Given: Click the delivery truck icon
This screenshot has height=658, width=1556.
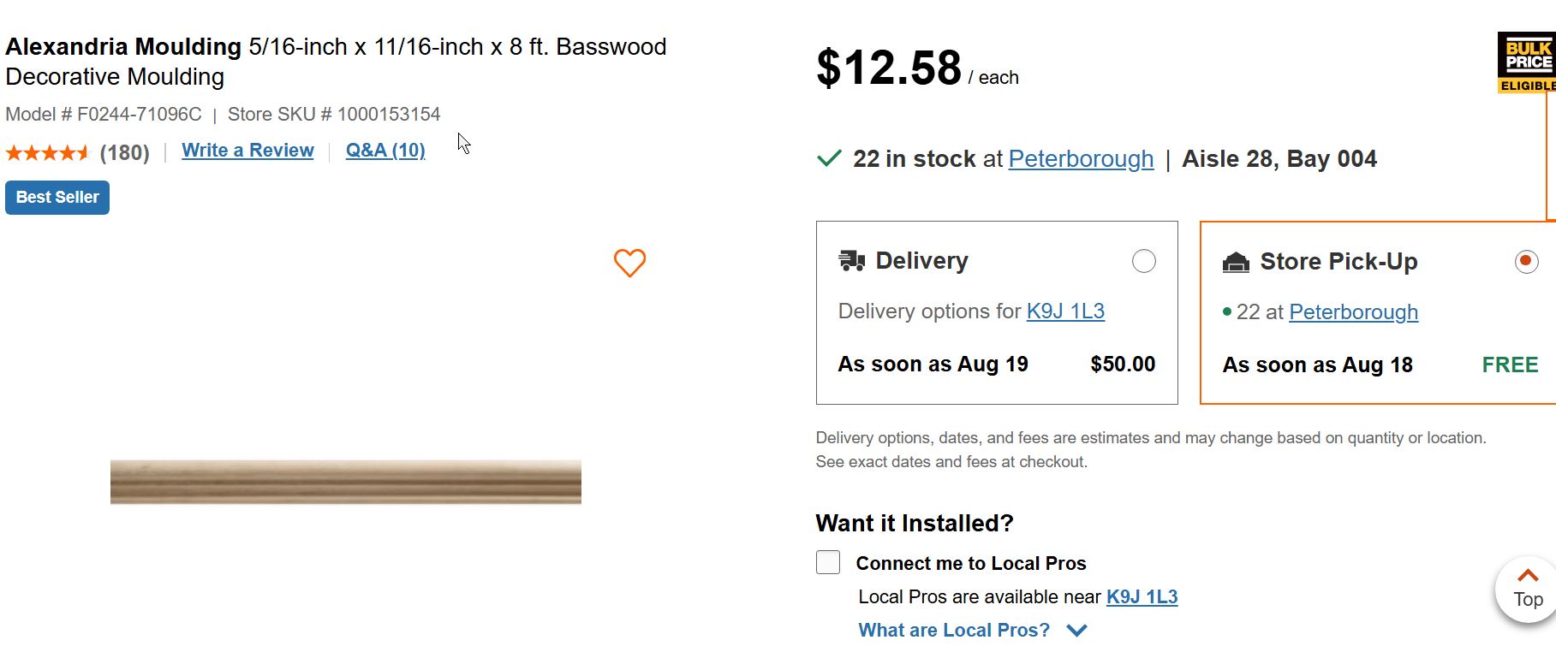Looking at the screenshot, I should point(851,260).
